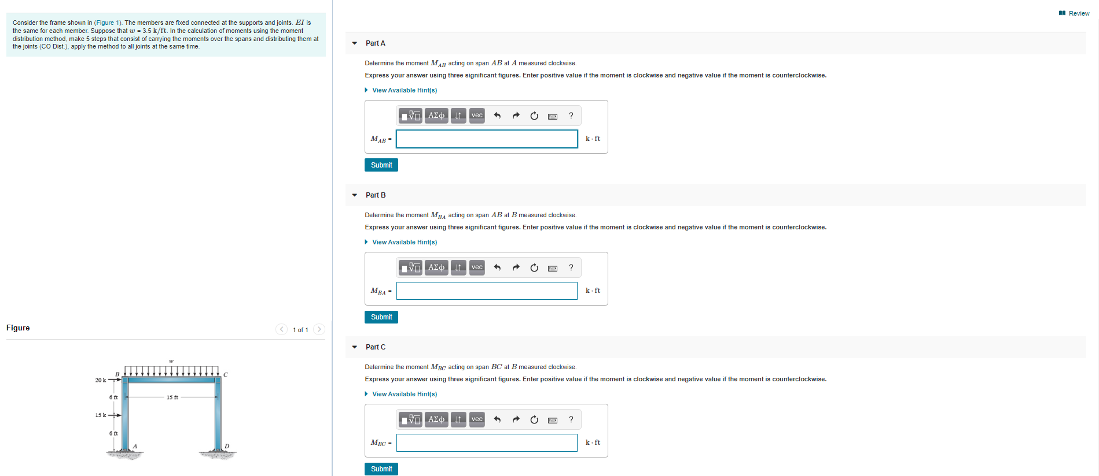Image resolution: width=1099 pixels, height=476 pixels.
Task: Open help question mark in Part A
Action: [x=571, y=116]
